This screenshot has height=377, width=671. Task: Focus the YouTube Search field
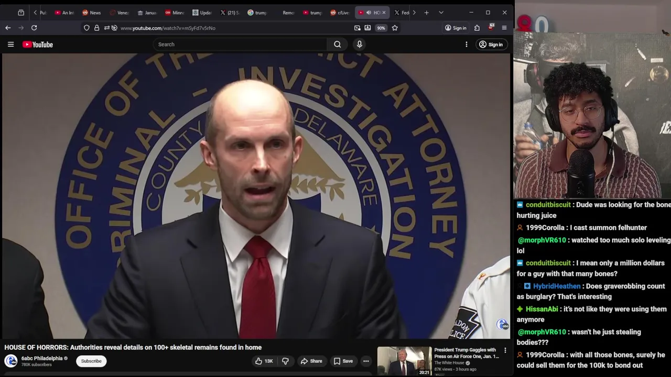click(x=240, y=45)
